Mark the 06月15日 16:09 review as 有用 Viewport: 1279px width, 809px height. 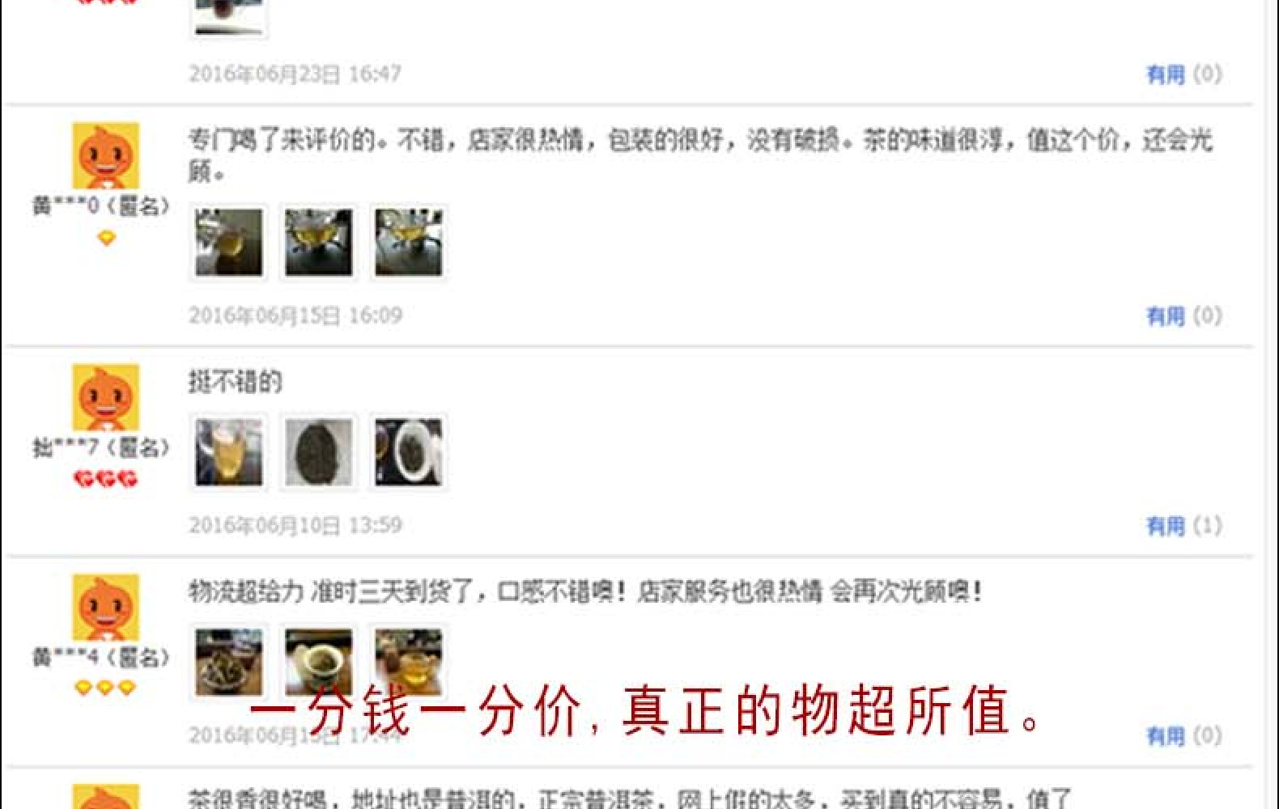click(1183, 316)
